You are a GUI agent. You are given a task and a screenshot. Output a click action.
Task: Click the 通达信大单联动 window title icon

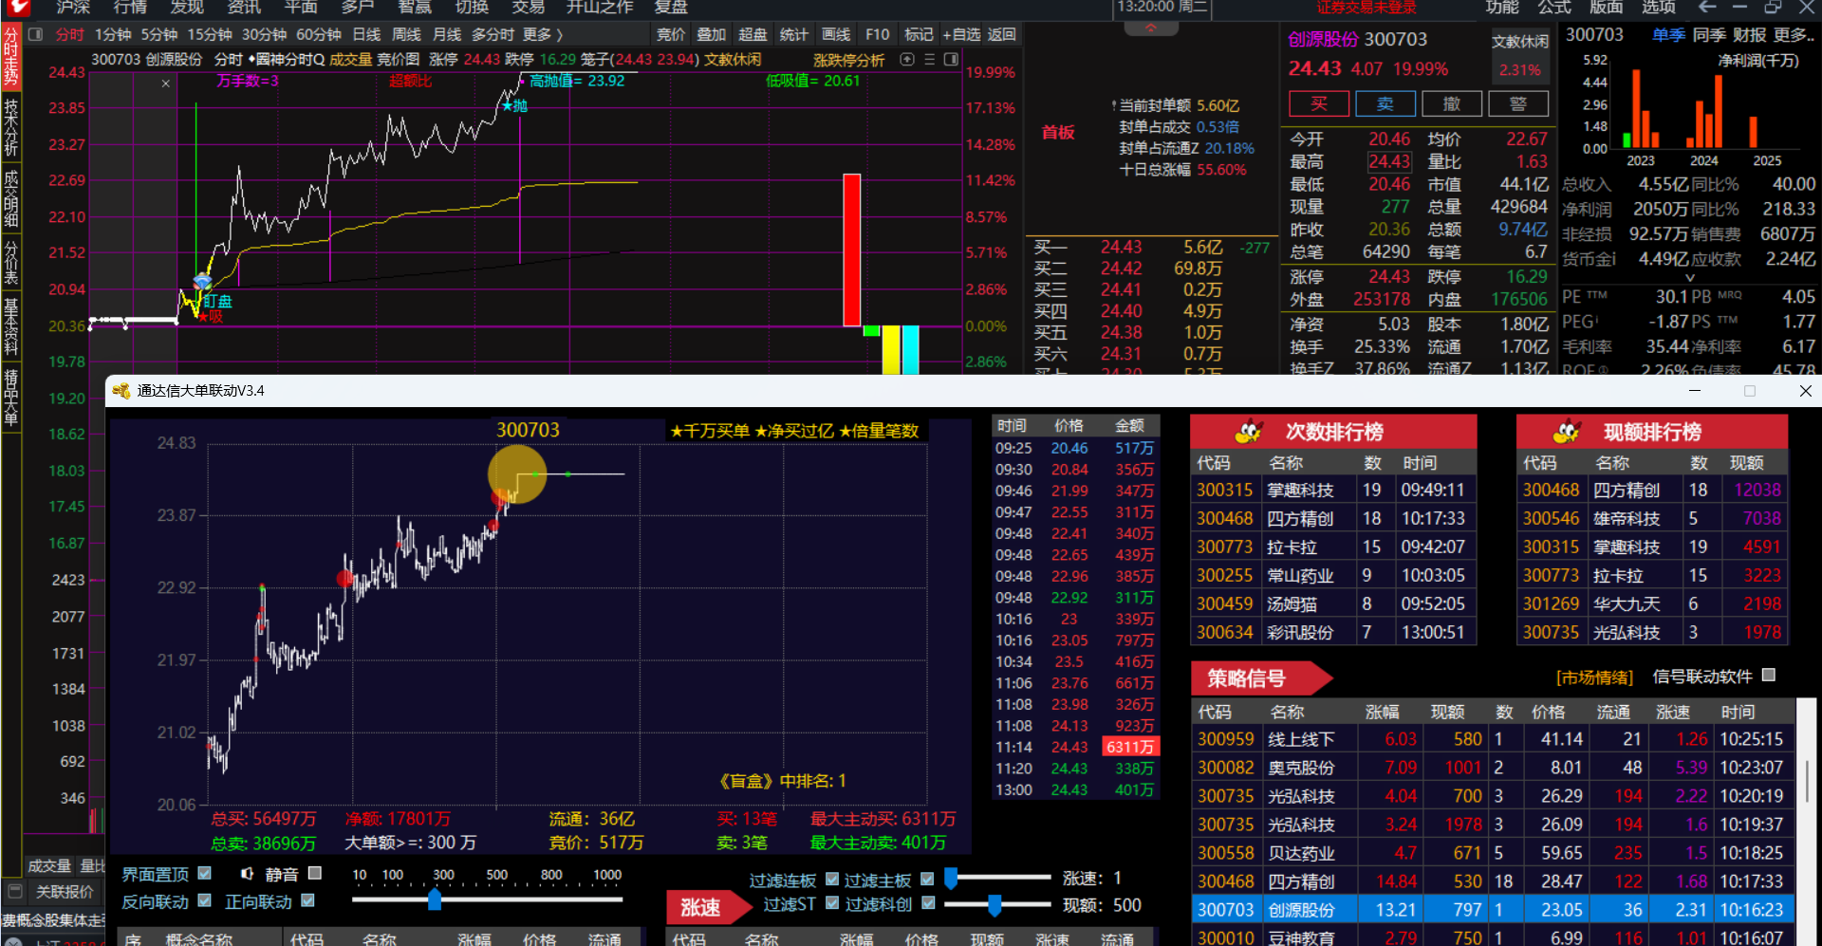click(x=121, y=390)
